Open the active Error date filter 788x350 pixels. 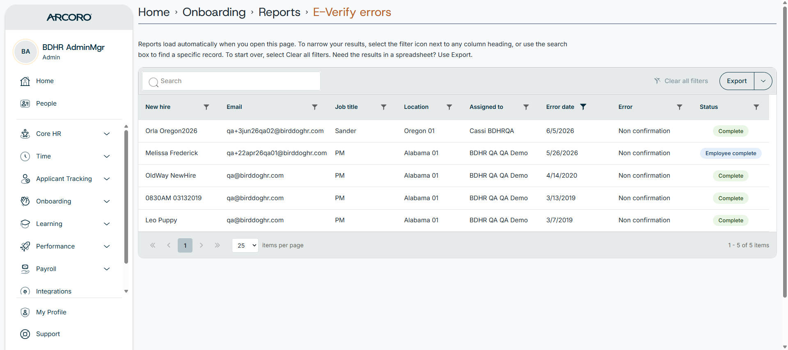click(583, 106)
